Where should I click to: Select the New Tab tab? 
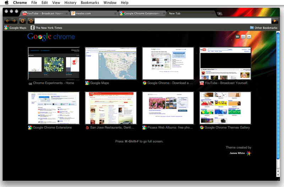(190, 14)
